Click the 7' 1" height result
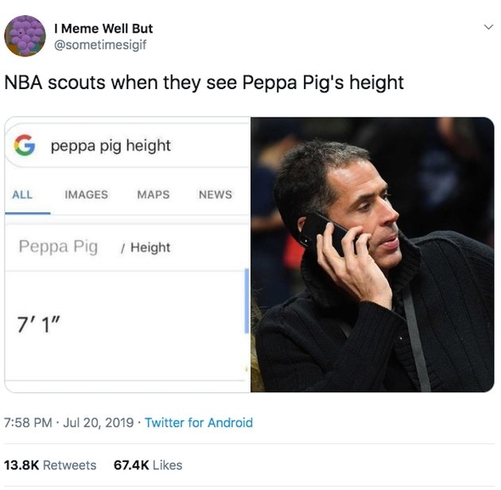Image resolution: width=501 pixels, height=490 pixels. (39, 325)
